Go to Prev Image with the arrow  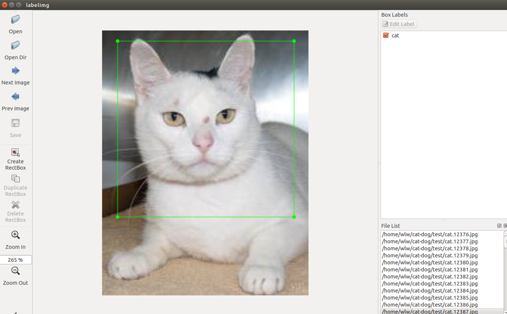[x=16, y=97]
